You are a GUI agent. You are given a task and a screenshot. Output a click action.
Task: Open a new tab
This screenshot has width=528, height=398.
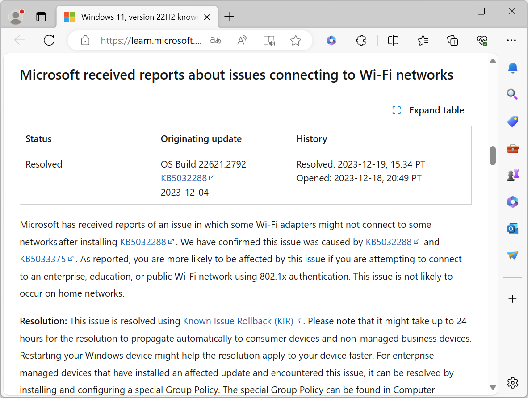coord(229,17)
